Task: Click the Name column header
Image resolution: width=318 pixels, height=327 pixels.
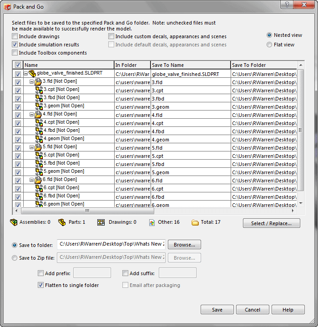Action: [68, 65]
